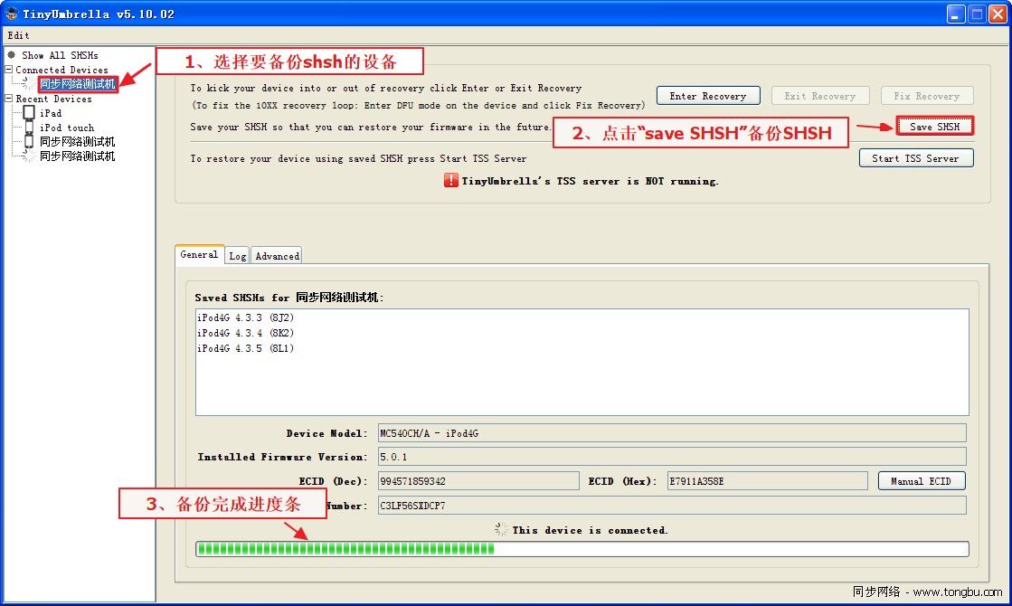Click the spinner icon of the connected device
The image size is (1012, 606).
pos(29,84)
